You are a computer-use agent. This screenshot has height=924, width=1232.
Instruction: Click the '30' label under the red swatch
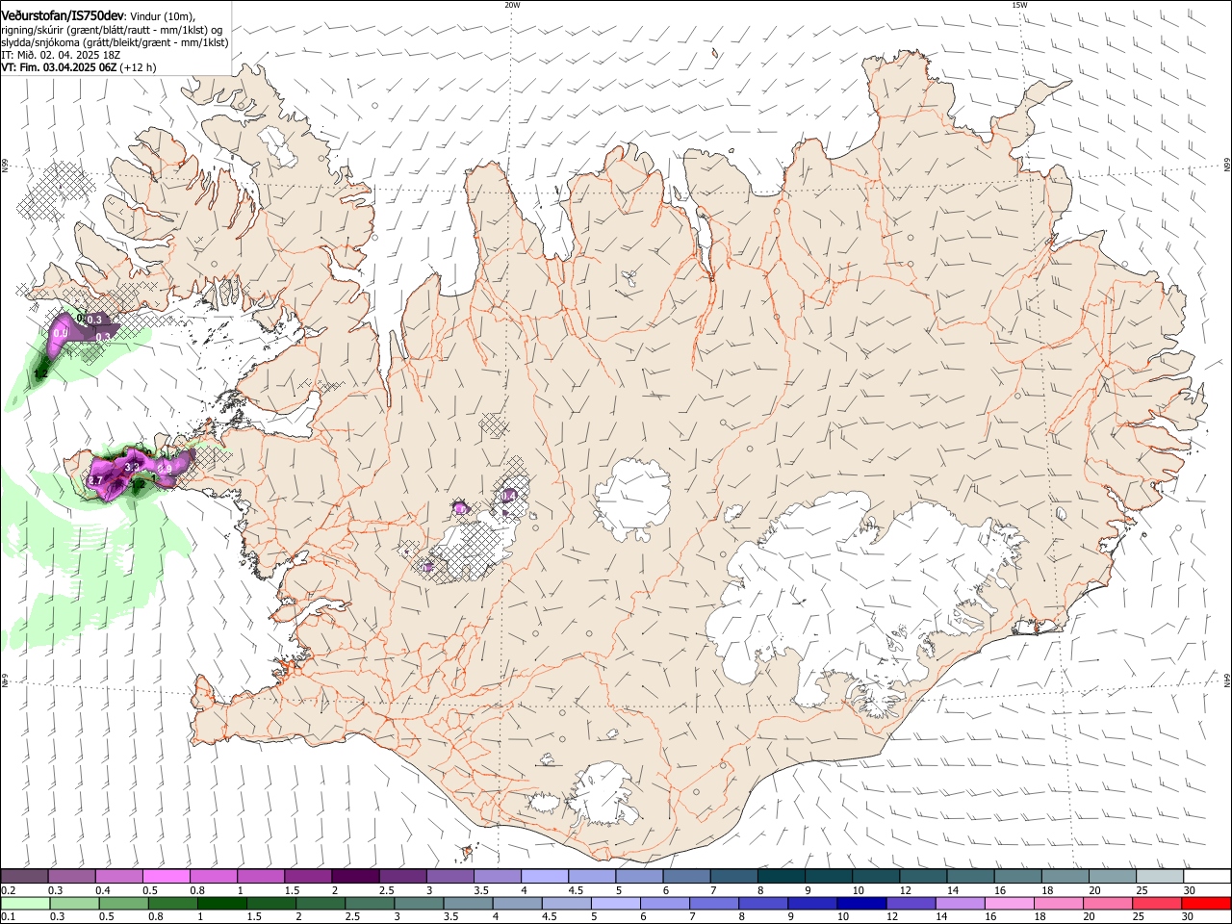click(1188, 916)
